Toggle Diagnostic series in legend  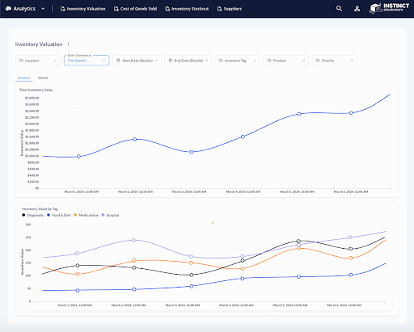coord(33,215)
